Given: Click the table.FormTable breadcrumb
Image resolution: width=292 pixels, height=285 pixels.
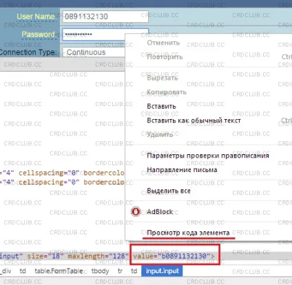Looking at the screenshot, I should pos(59,271).
